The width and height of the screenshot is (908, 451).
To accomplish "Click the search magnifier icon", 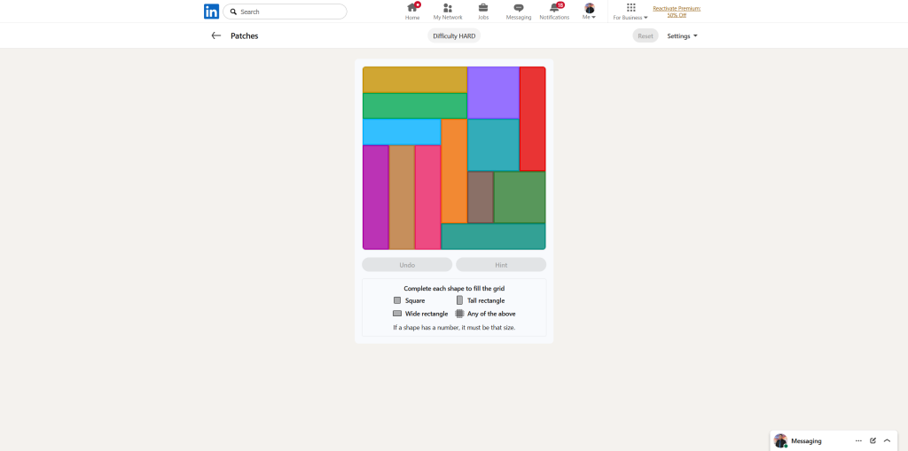I will pos(233,12).
